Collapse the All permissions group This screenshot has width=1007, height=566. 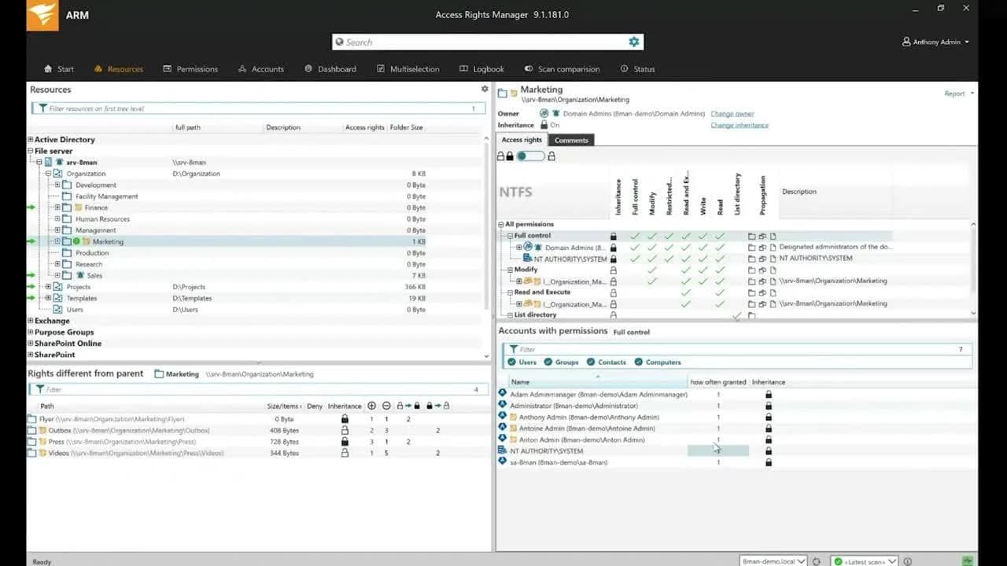501,225
